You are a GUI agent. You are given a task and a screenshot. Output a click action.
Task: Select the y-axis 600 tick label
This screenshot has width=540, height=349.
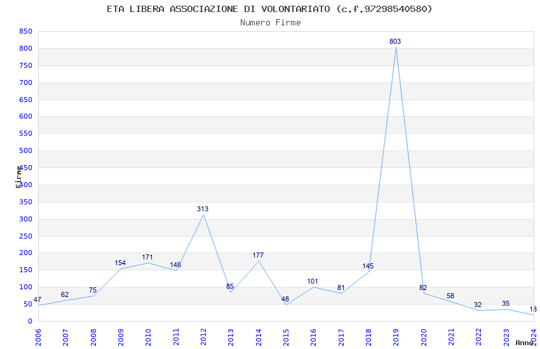[x=25, y=116]
